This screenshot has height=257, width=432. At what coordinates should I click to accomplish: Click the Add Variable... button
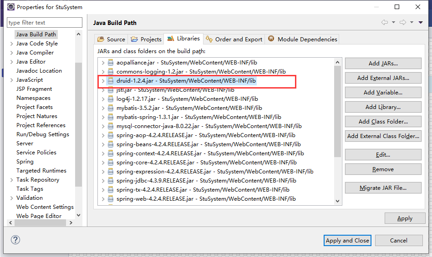[x=383, y=93]
